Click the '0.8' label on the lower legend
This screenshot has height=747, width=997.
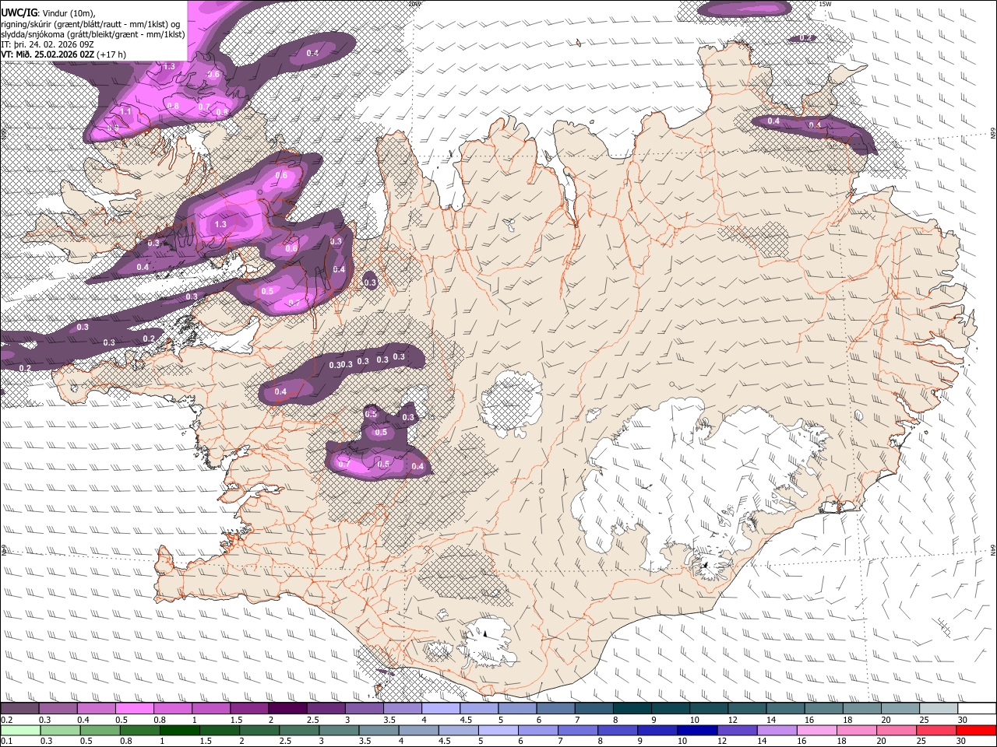click(125, 742)
